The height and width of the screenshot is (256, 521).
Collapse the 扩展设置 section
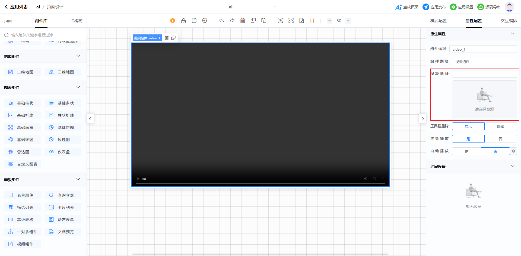pyautogui.click(x=512, y=166)
